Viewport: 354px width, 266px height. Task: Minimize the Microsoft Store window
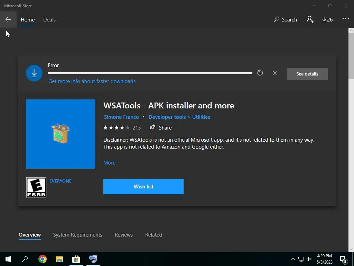point(314,6)
